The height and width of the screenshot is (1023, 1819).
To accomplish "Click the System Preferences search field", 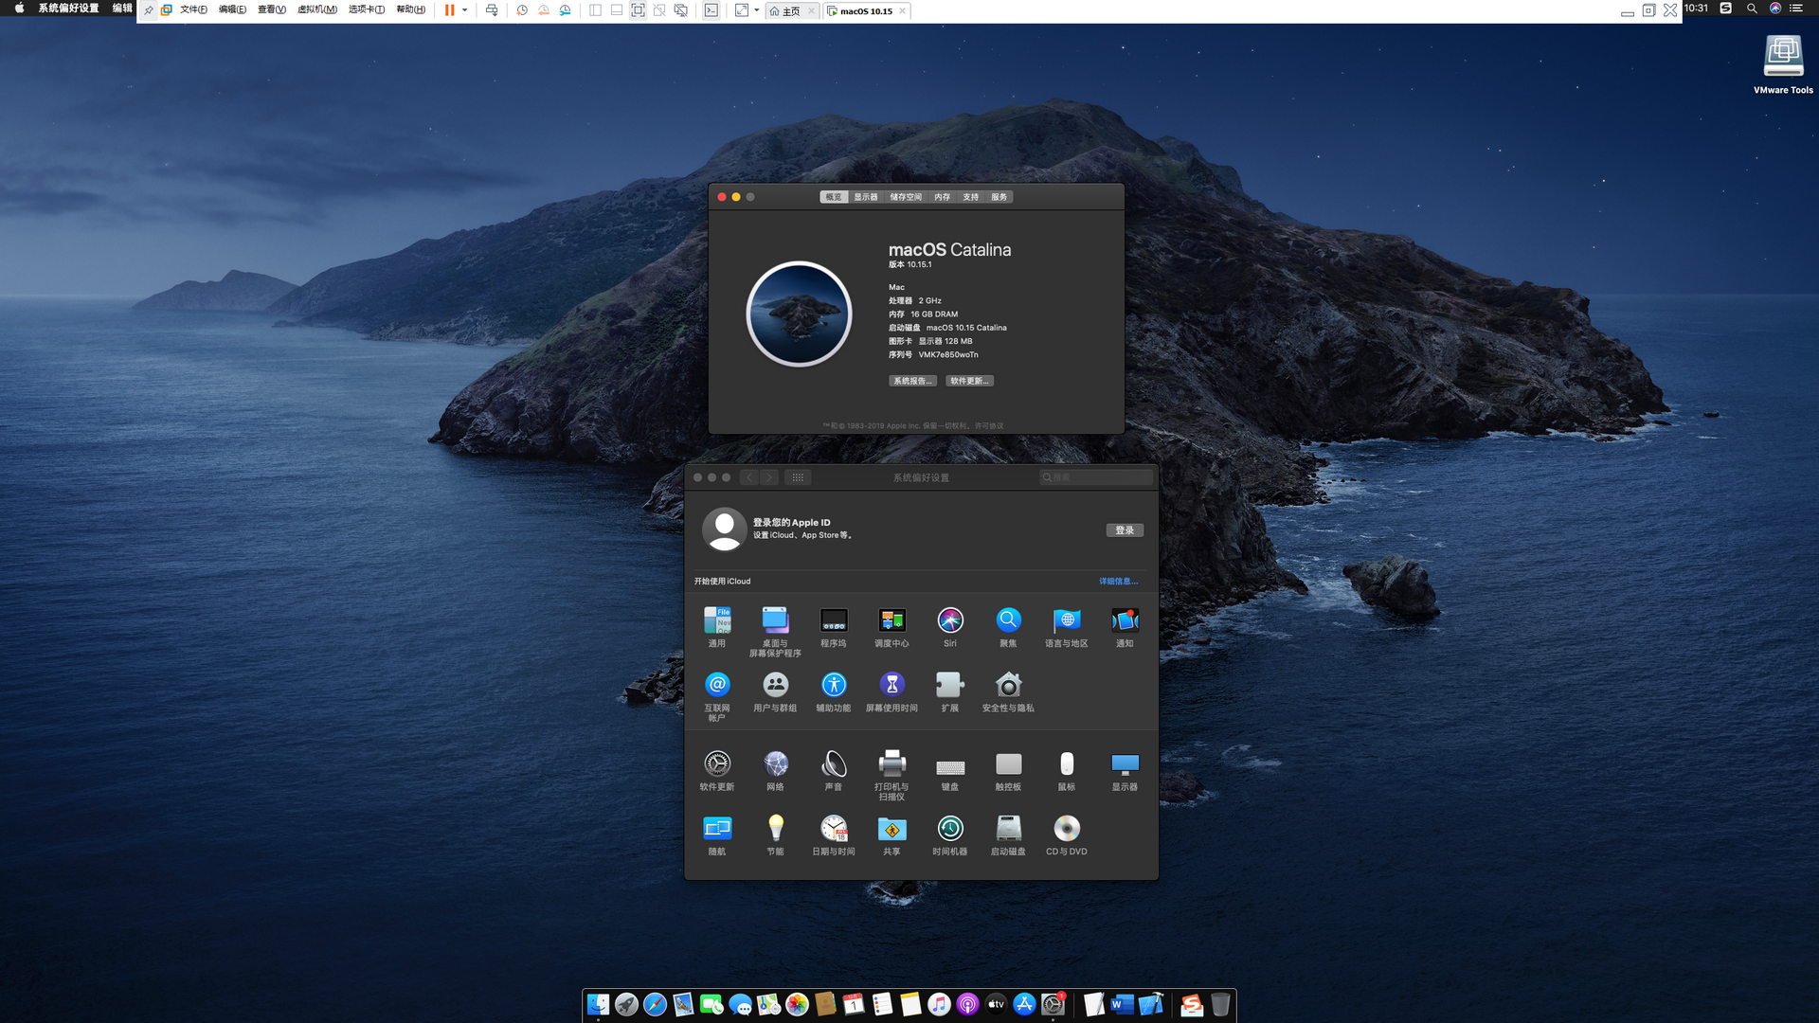I will point(1096,477).
